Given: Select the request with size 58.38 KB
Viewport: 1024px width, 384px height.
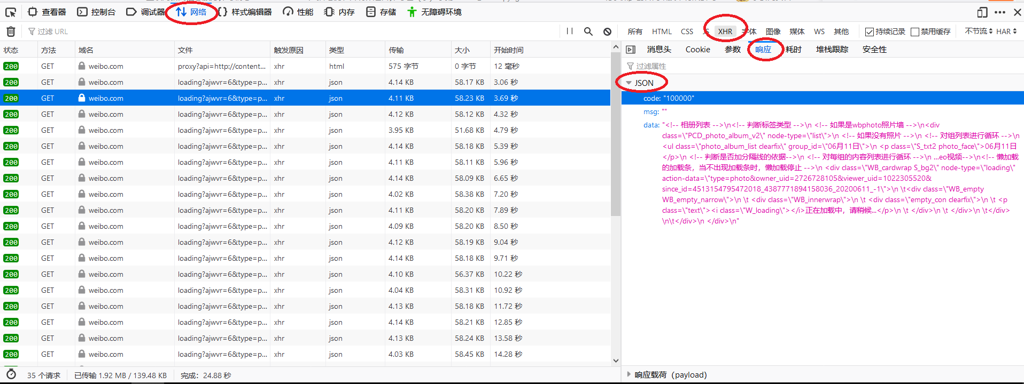Looking at the screenshot, I should point(305,194).
